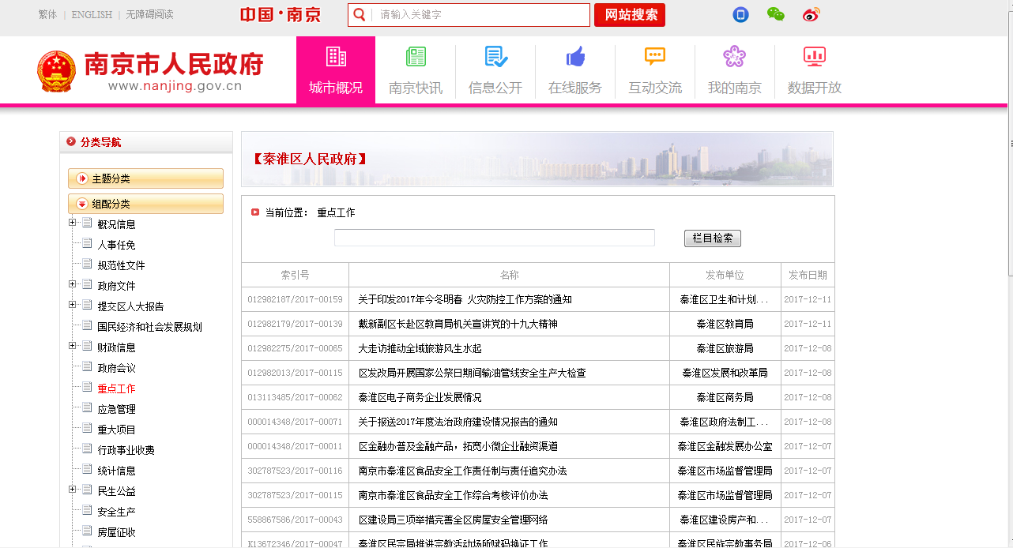Select 应急管理 in the category tree
Image resolution: width=1013 pixels, height=548 pixels.
point(116,409)
